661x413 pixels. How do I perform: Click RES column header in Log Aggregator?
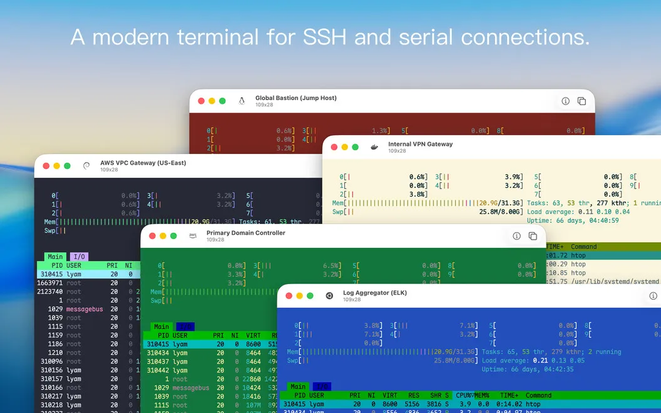pyautogui.click(x=414, y=395)
